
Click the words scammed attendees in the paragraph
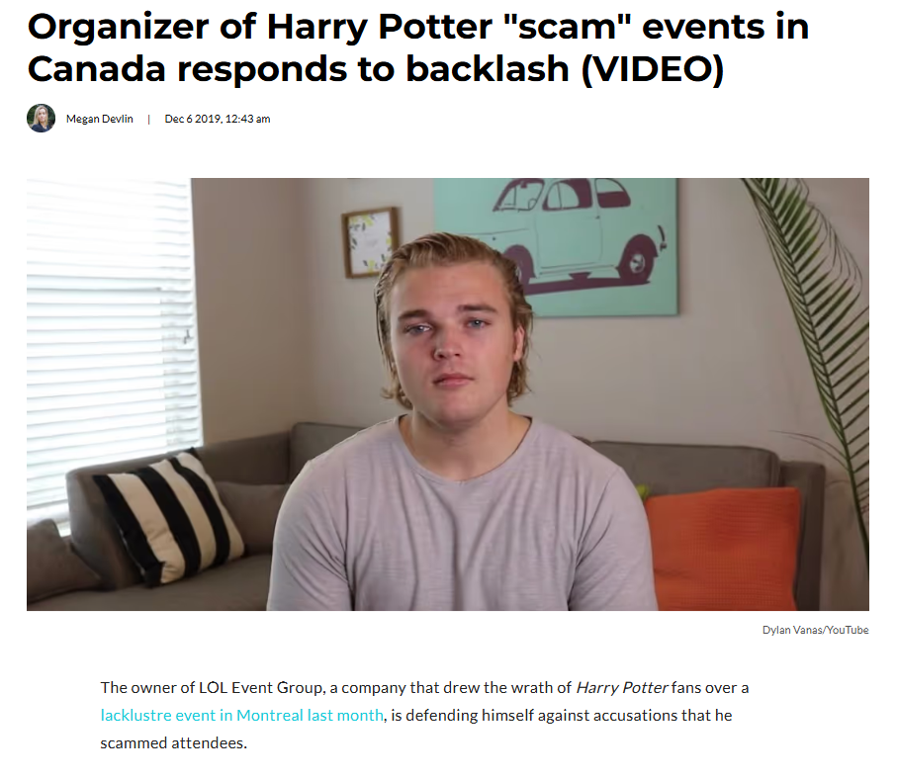(x=173, y=743)
